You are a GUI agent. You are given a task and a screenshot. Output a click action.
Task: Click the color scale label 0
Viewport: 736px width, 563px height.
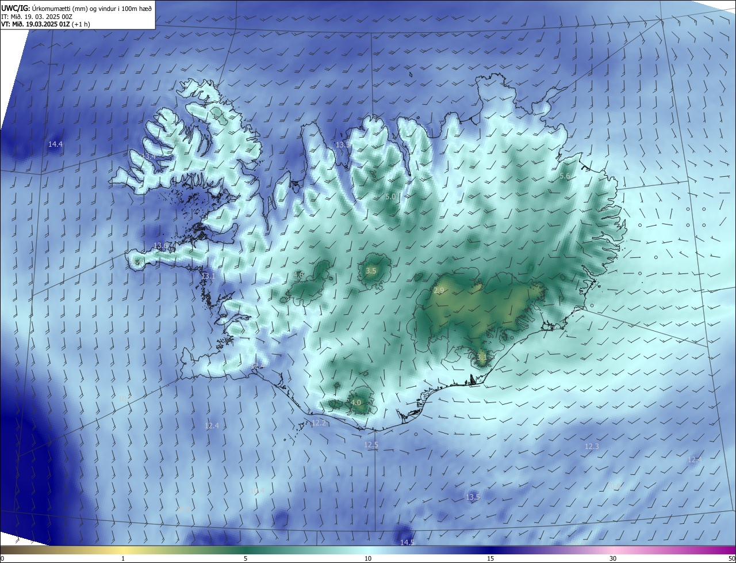click(x=2, y=558)
